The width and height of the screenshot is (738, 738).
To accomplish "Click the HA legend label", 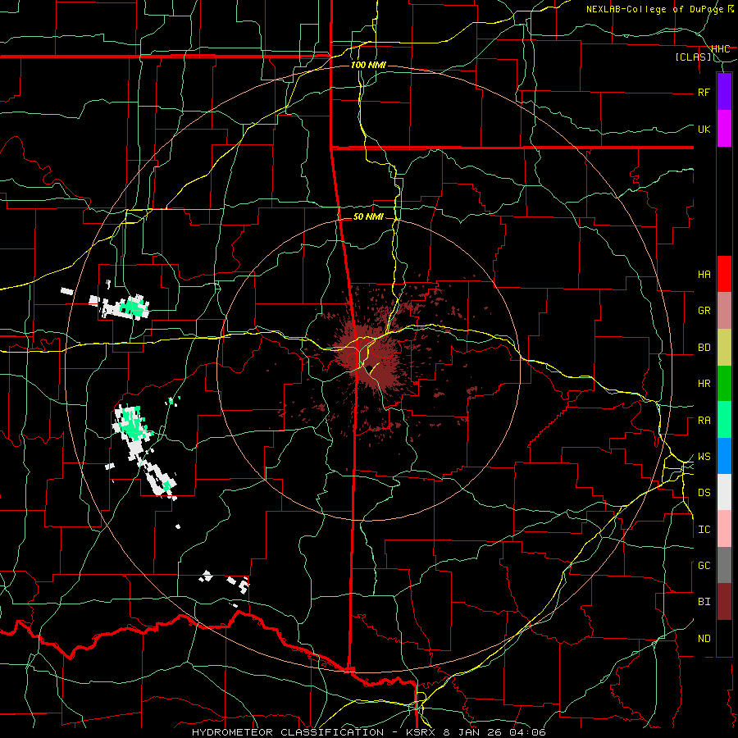I will pyautogui.click(x=704, y=275).
